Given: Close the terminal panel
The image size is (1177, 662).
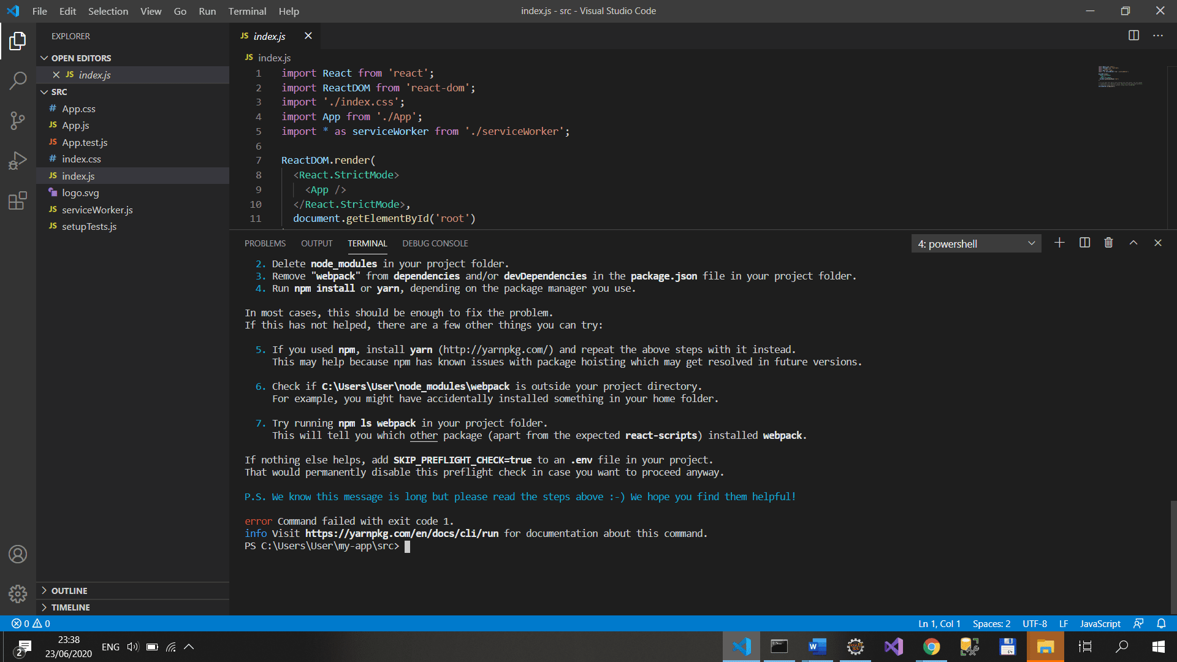Looking at the screenshot, I should tap(1158, 243).
